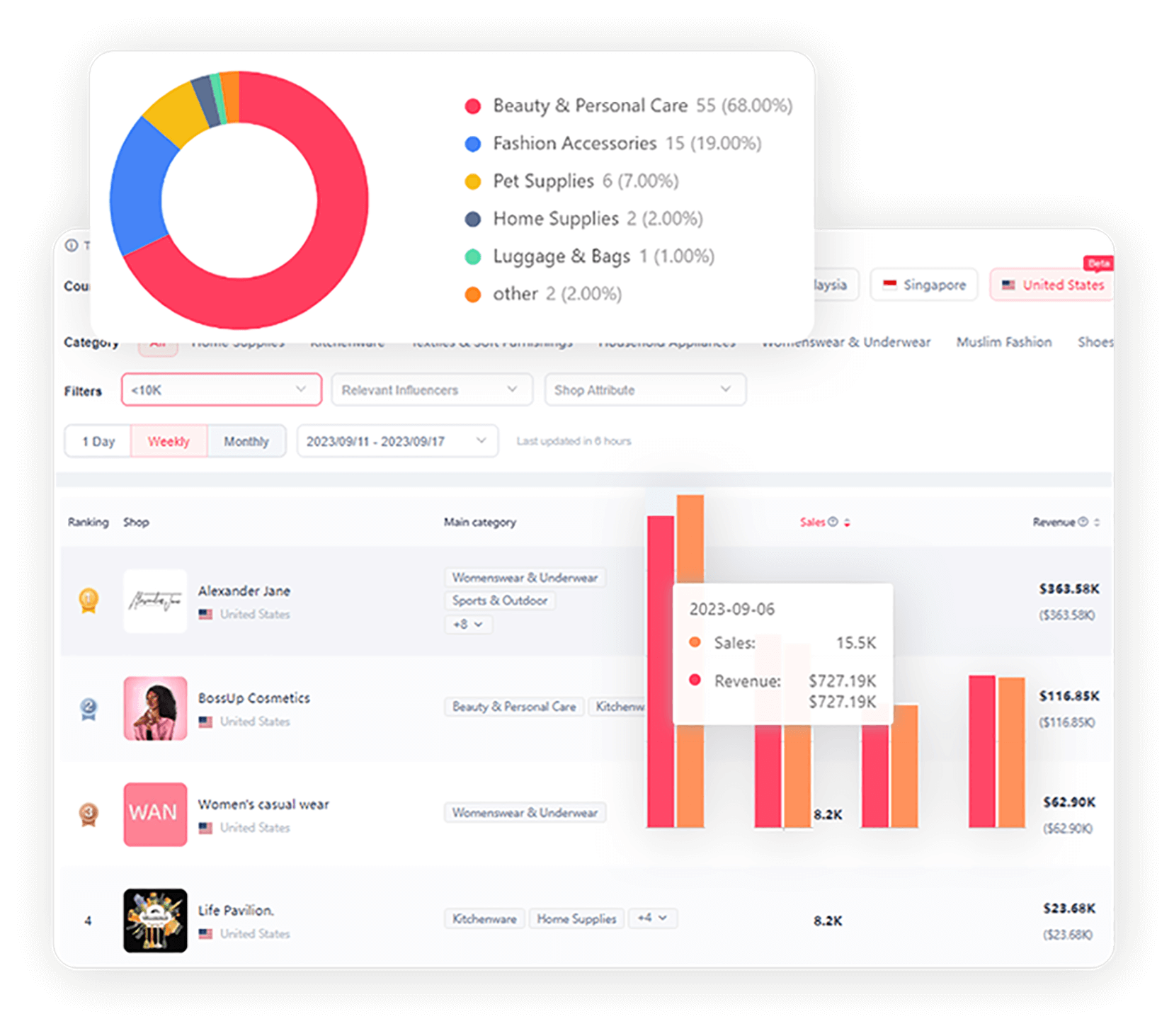Click the silver rank 2 medal icon
The image size is (1174, 1031).
(89, 709)
